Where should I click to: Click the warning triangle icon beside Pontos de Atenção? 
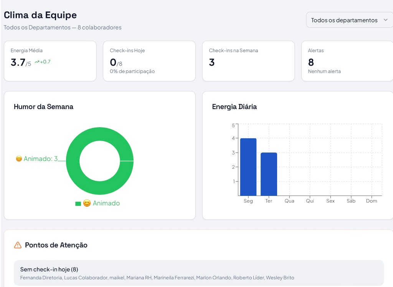18,245
